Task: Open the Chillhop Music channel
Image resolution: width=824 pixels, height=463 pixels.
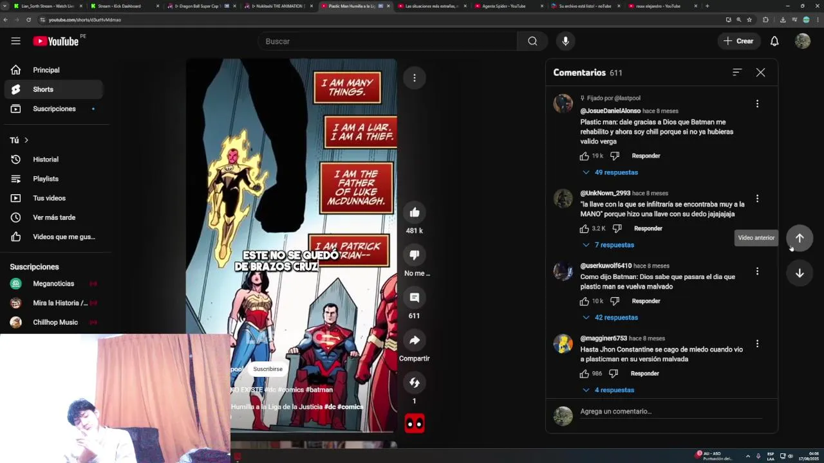Action: [x=53, y=322]
